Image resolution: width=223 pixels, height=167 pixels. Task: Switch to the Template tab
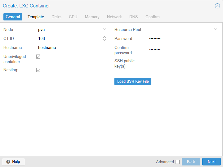[36, 17]
